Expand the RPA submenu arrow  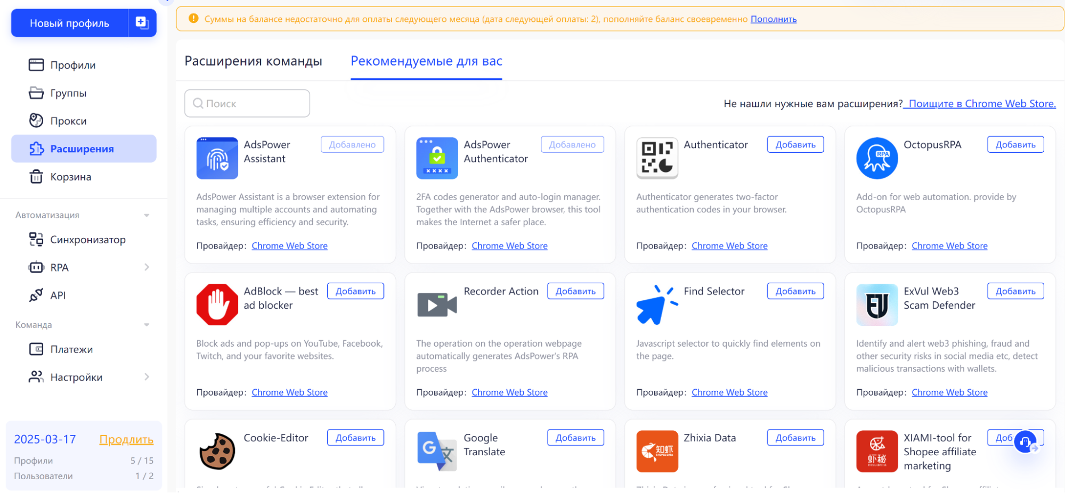point(147,267)
